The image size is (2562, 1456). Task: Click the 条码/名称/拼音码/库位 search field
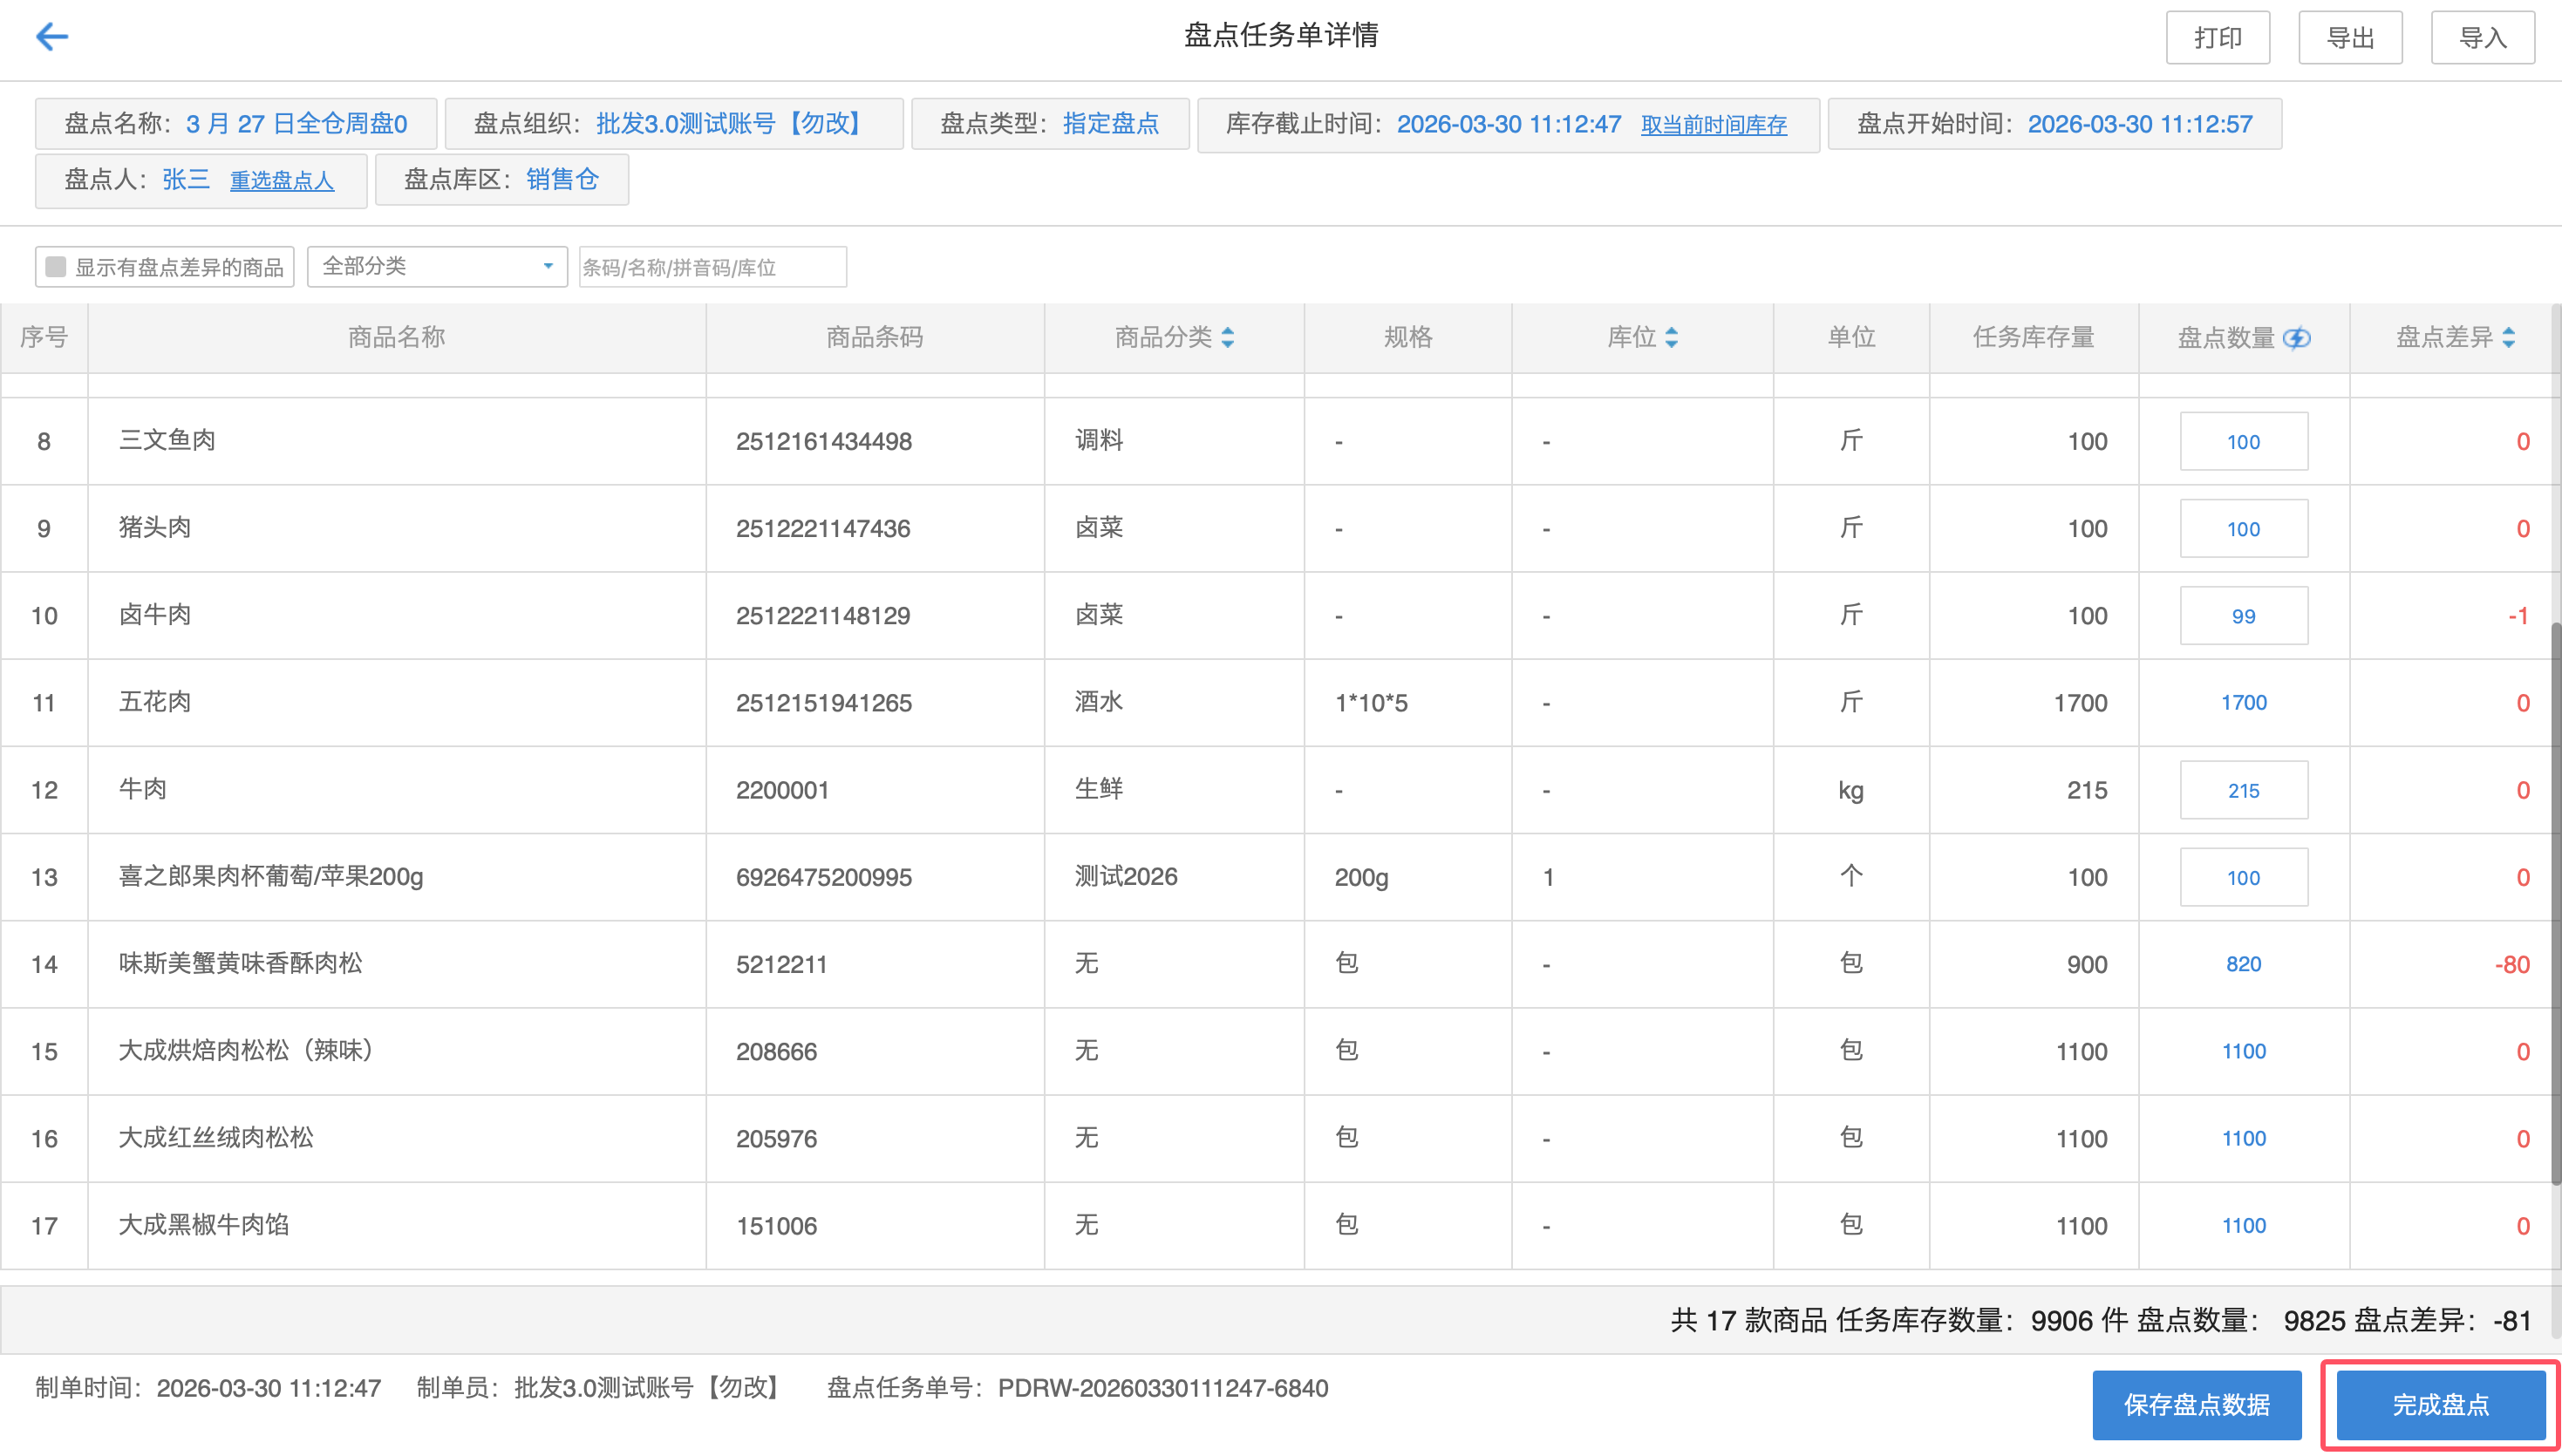click(x=712, y=267)
